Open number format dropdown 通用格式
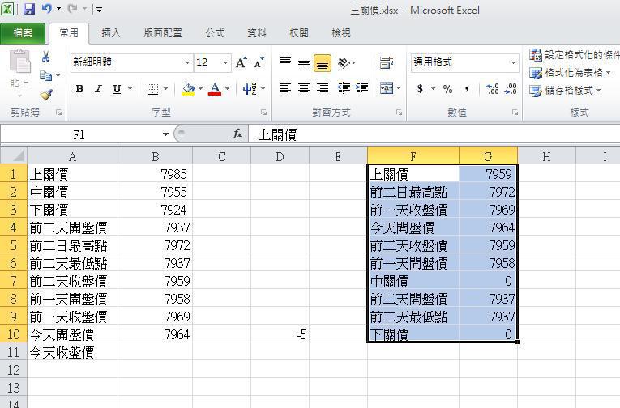 coord(513,62)
